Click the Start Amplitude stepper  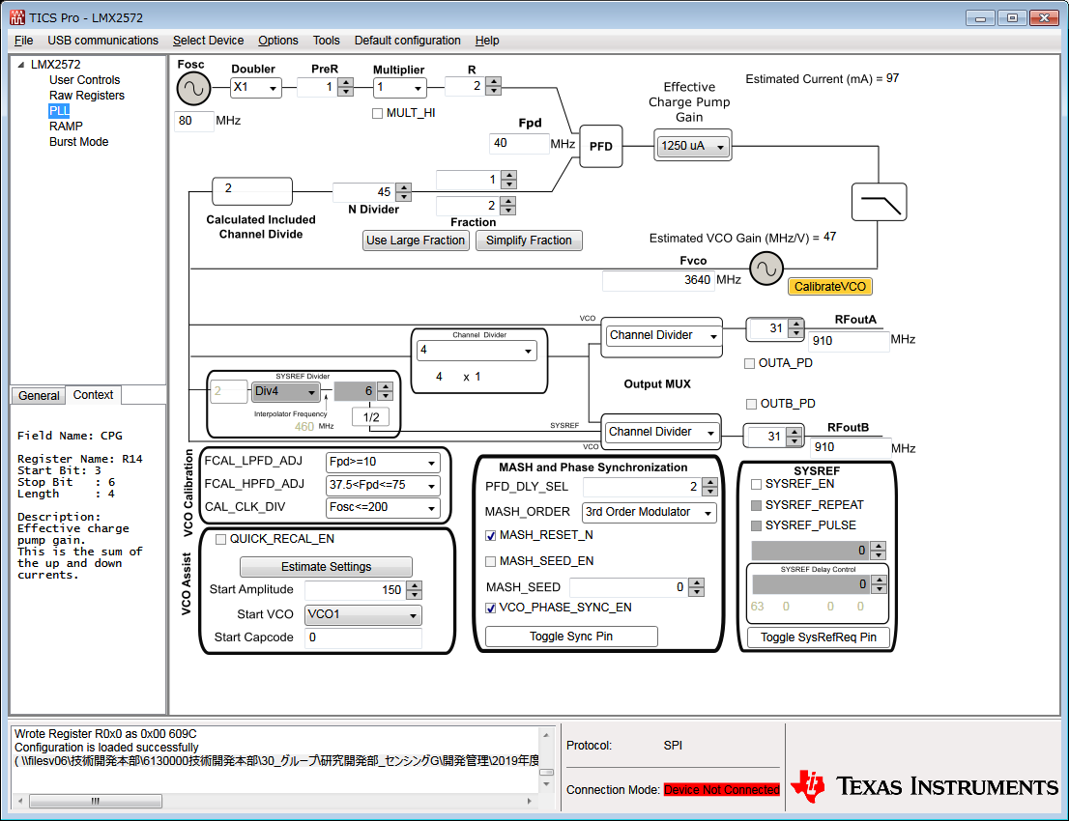363,590
